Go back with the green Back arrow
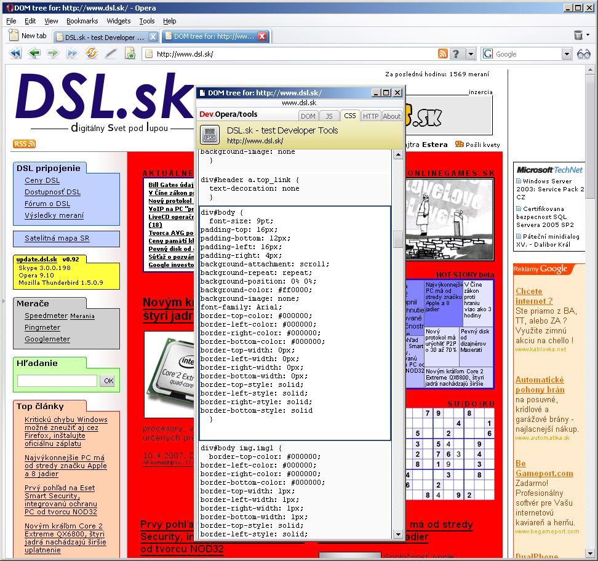 [34, 54]
